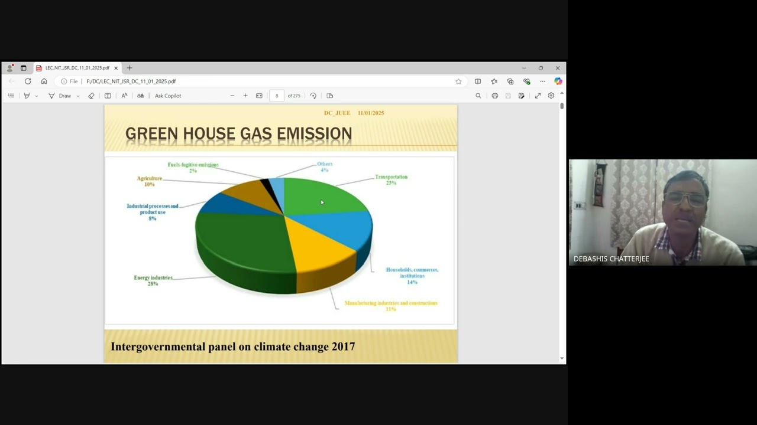Open Browser essentials

[x=526, y=81]
